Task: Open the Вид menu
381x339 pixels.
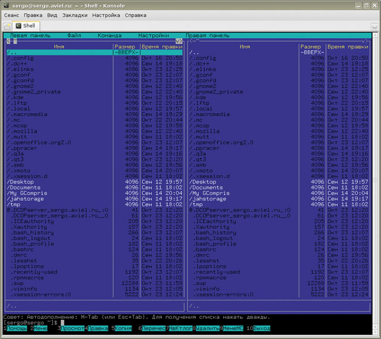Action: click(52, 15)
